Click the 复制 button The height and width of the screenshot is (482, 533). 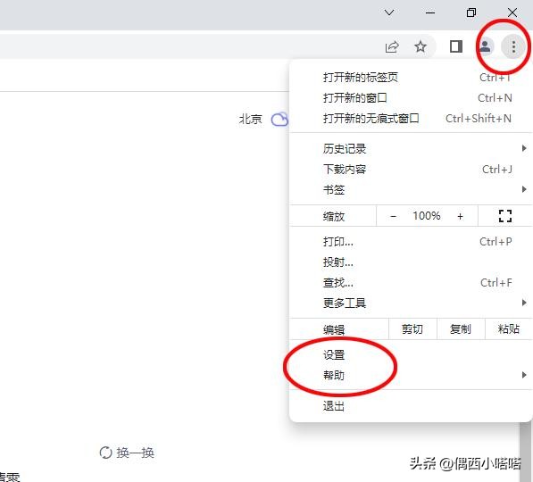tap(461, 329)
